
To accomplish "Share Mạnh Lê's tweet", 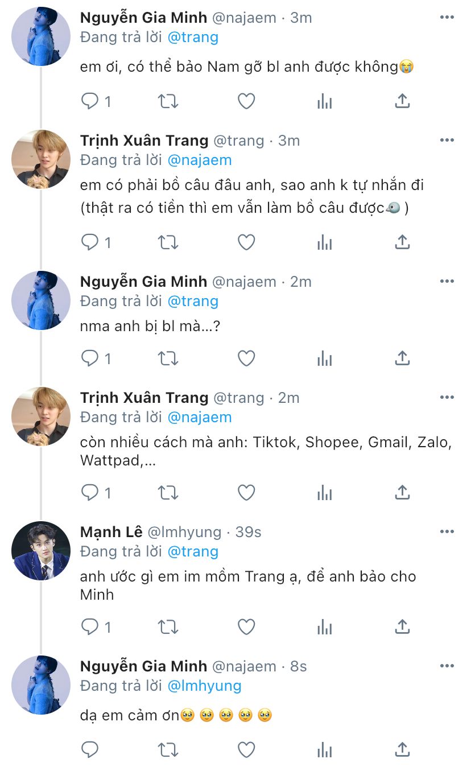I will click(x=402, y=627).
